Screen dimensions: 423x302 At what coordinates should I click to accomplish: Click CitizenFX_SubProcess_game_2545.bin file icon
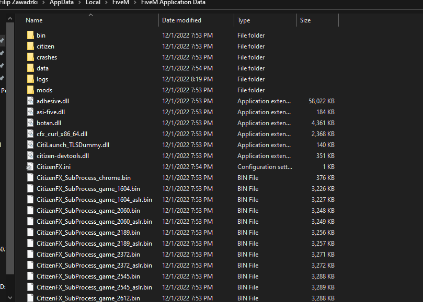pyautogui.click(x=30, y=276)
